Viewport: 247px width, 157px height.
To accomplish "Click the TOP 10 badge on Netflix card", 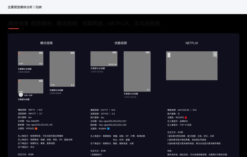I will click(215, 54).
